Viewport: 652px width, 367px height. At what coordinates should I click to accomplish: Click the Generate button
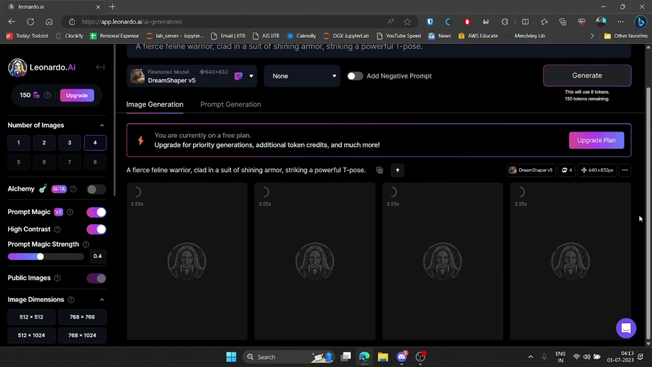tap(587, 75)
